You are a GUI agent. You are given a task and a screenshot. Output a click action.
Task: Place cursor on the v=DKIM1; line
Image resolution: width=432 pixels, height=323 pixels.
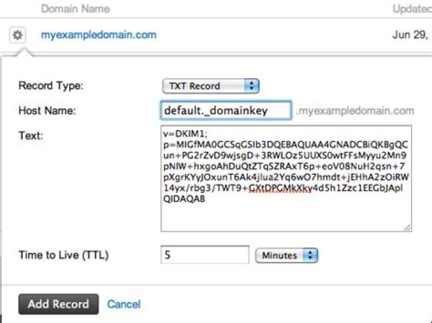point(185,134)
